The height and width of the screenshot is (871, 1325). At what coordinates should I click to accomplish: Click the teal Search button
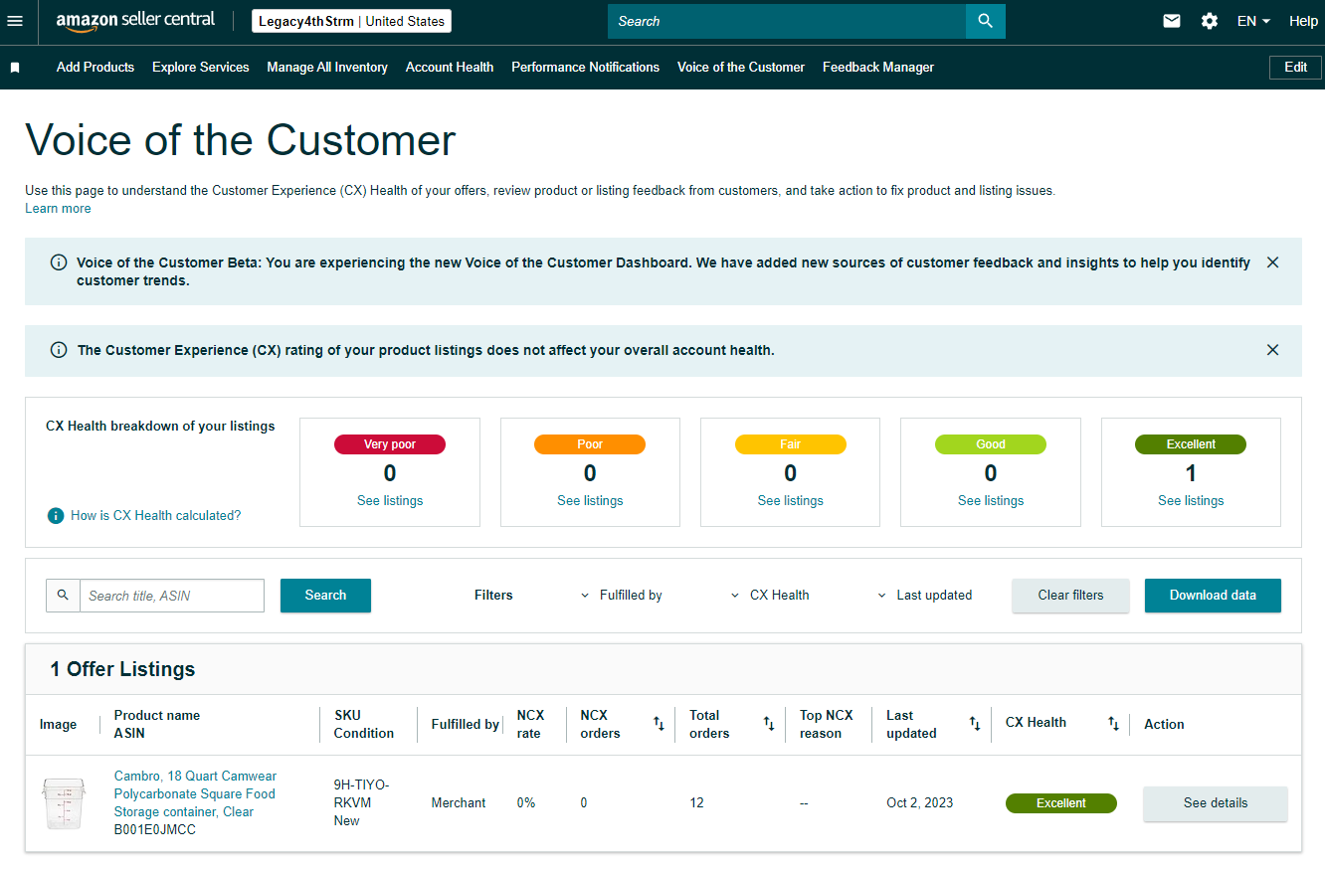[325, 596]
